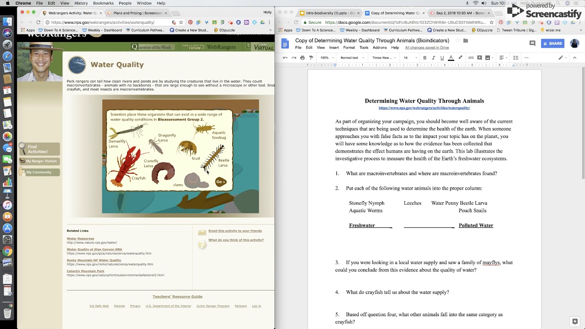This screenshot has height=329, width=585.
Task: Open the Add-ons menu in Docs
Action: tap(379, 48)
